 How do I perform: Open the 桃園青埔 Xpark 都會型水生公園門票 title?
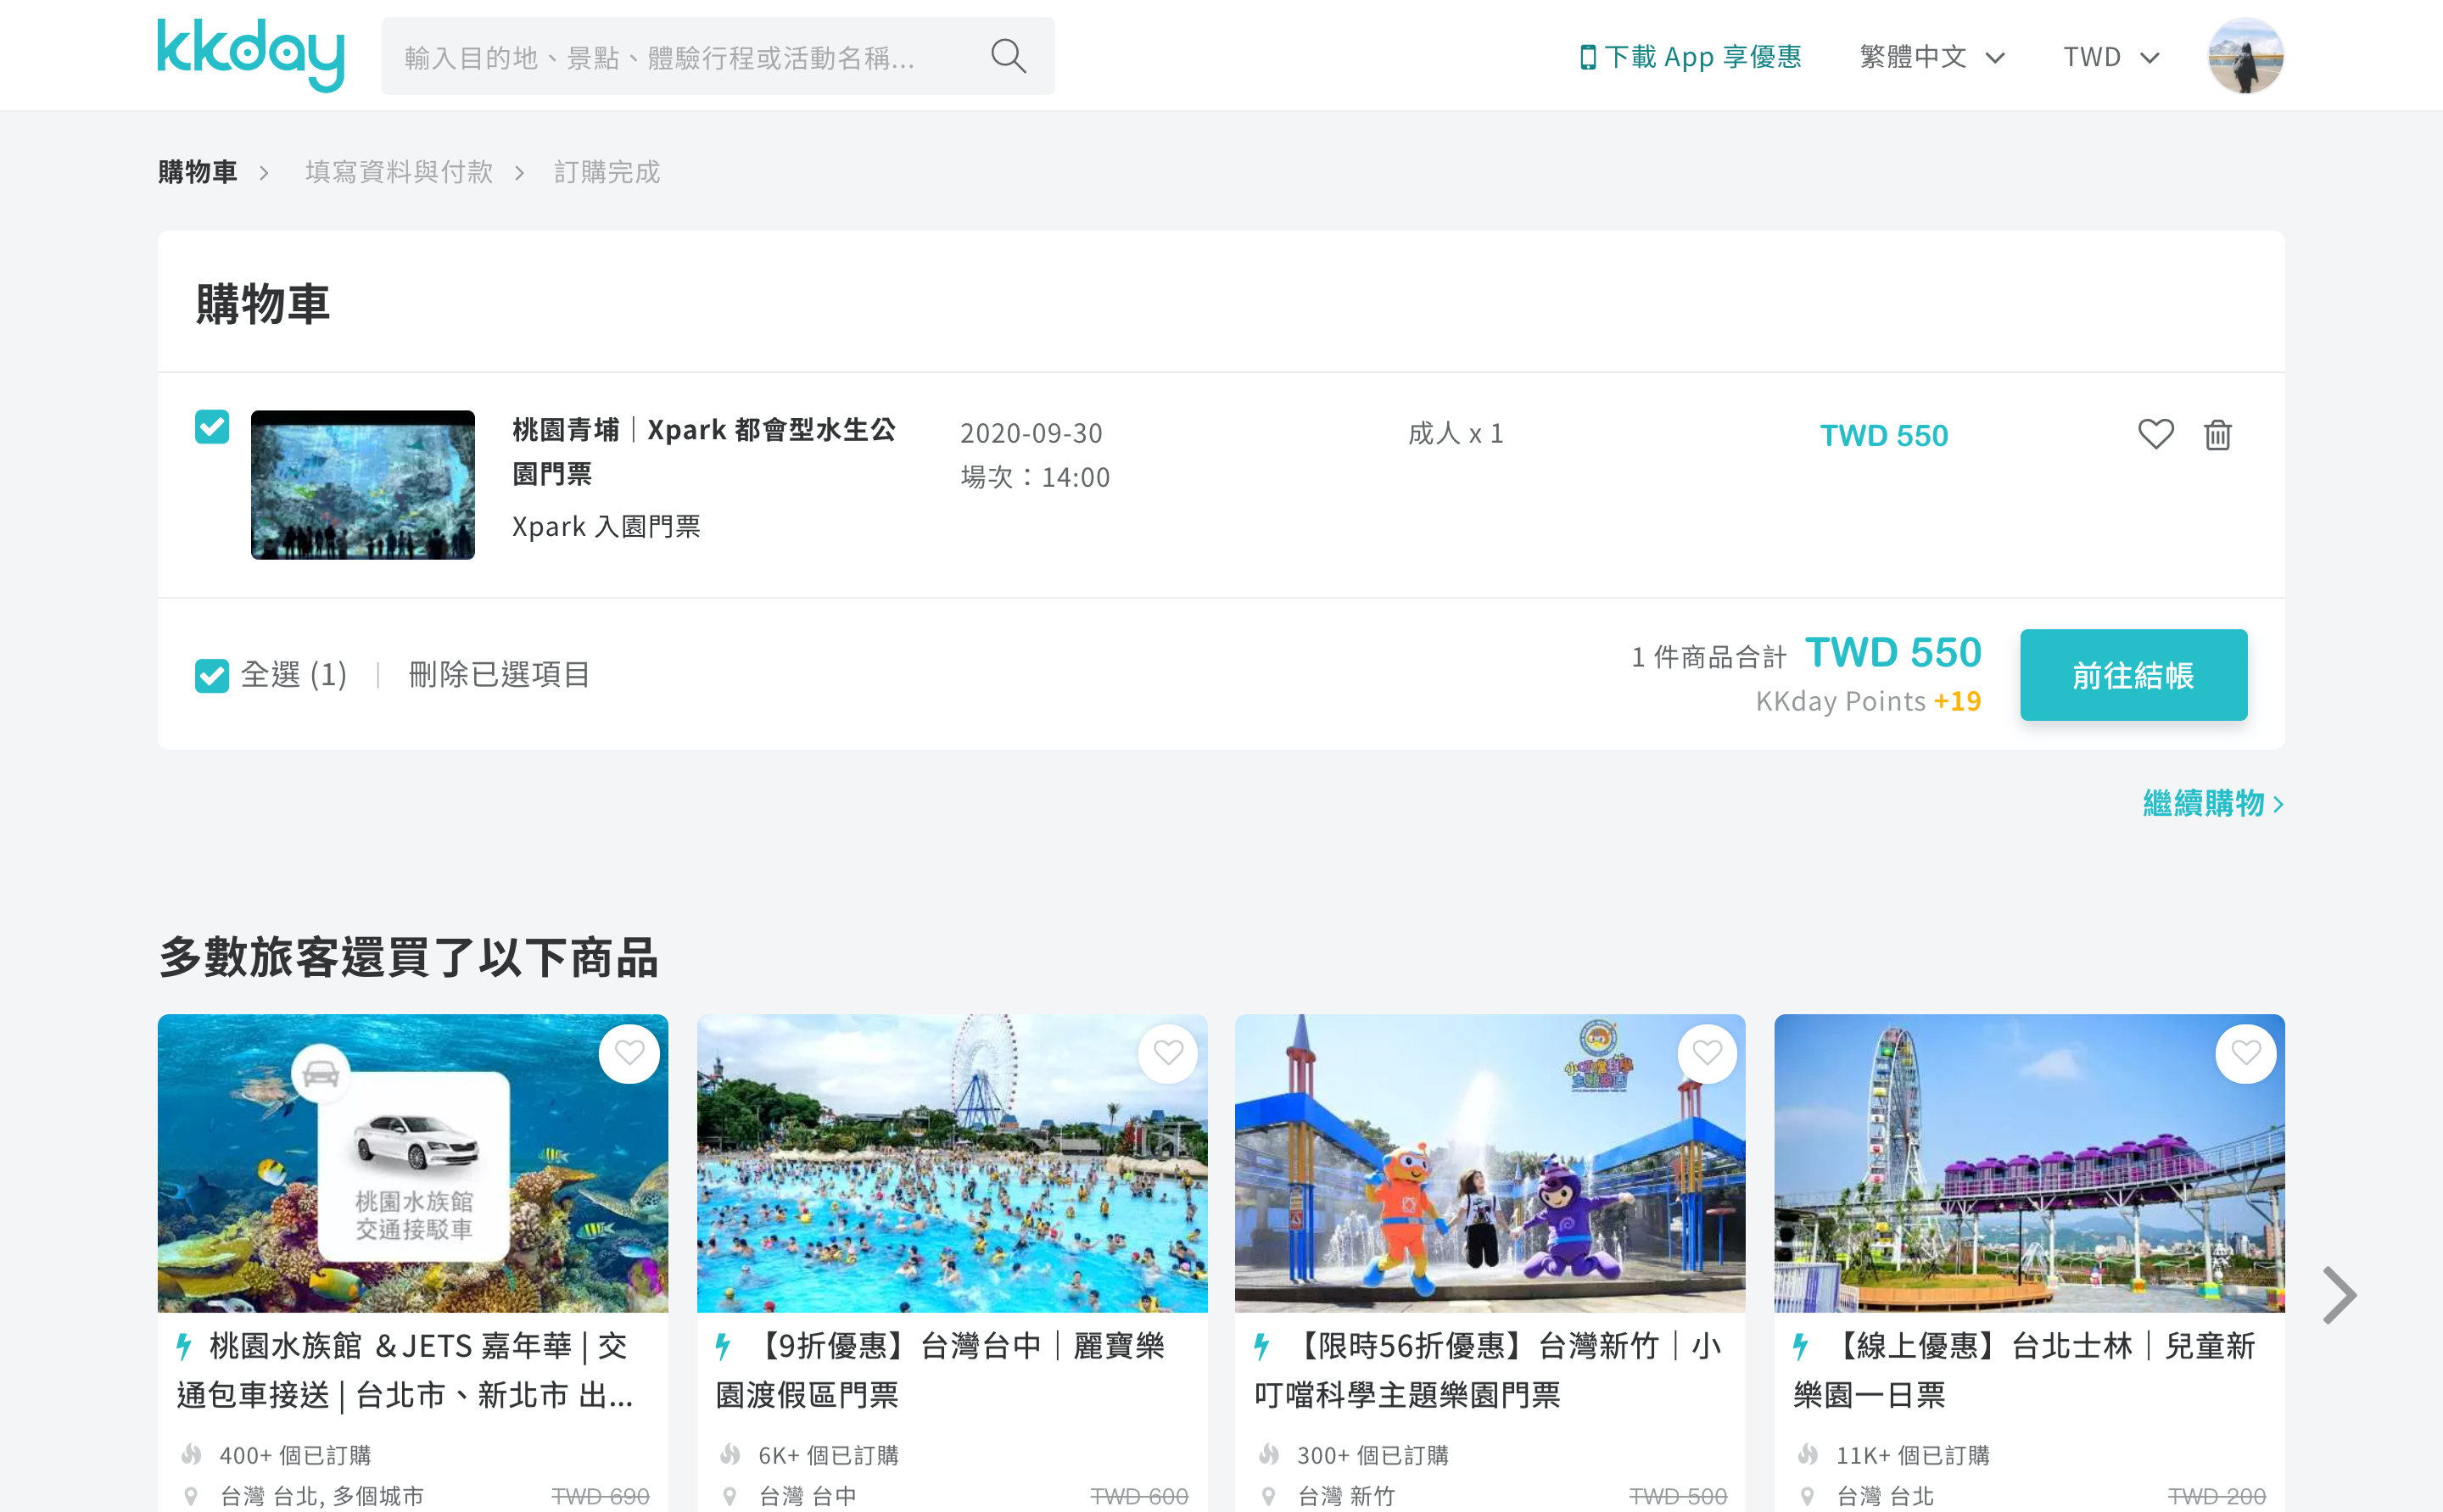pos(704,451)
